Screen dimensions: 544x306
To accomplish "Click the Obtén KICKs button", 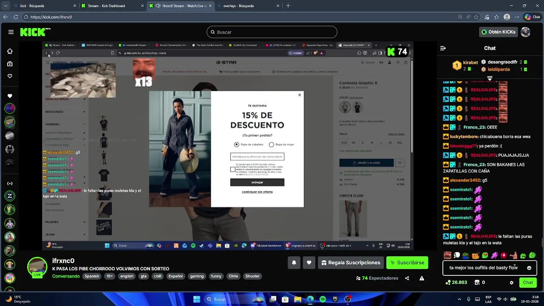I will (x=499, y=32).
